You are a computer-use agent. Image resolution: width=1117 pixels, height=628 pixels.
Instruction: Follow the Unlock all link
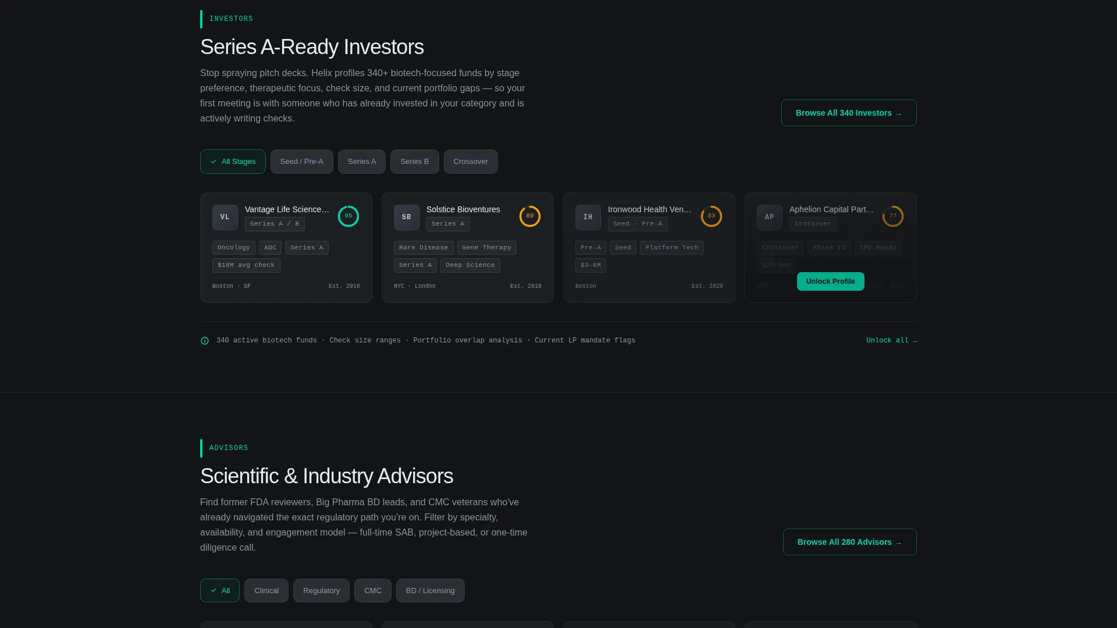(x=891, y=341)
